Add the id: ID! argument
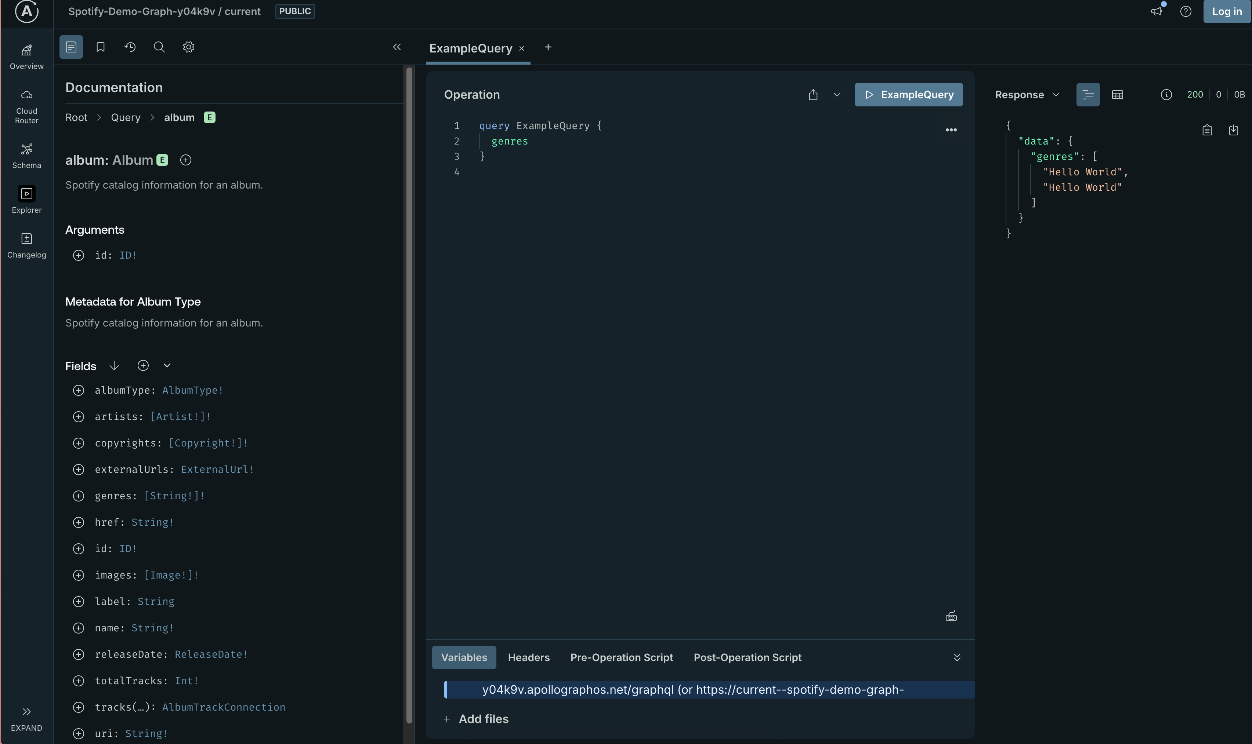Screen dimensions: 1252x744 78,255
